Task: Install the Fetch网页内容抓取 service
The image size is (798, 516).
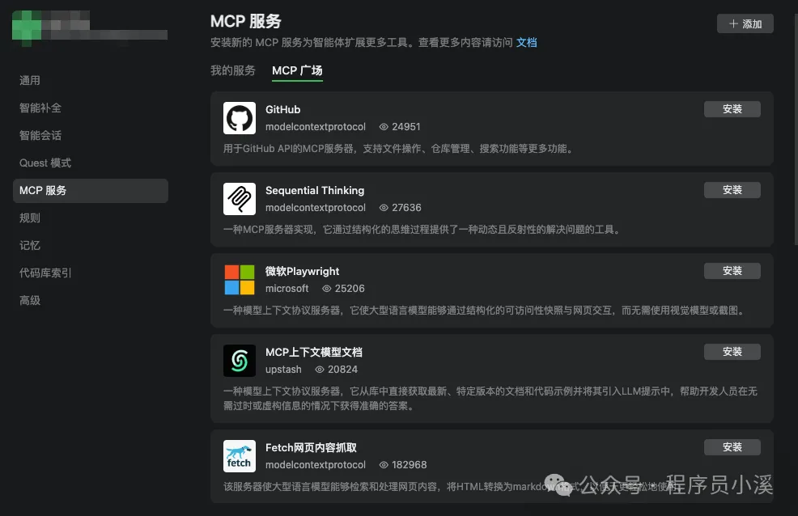Action: point(732,447)
